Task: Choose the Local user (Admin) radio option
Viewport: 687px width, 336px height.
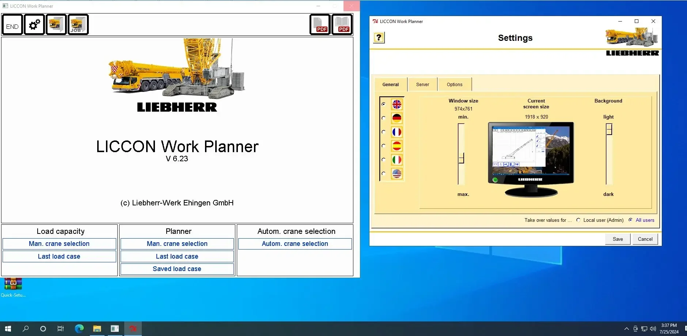Action: pos(578,220)
